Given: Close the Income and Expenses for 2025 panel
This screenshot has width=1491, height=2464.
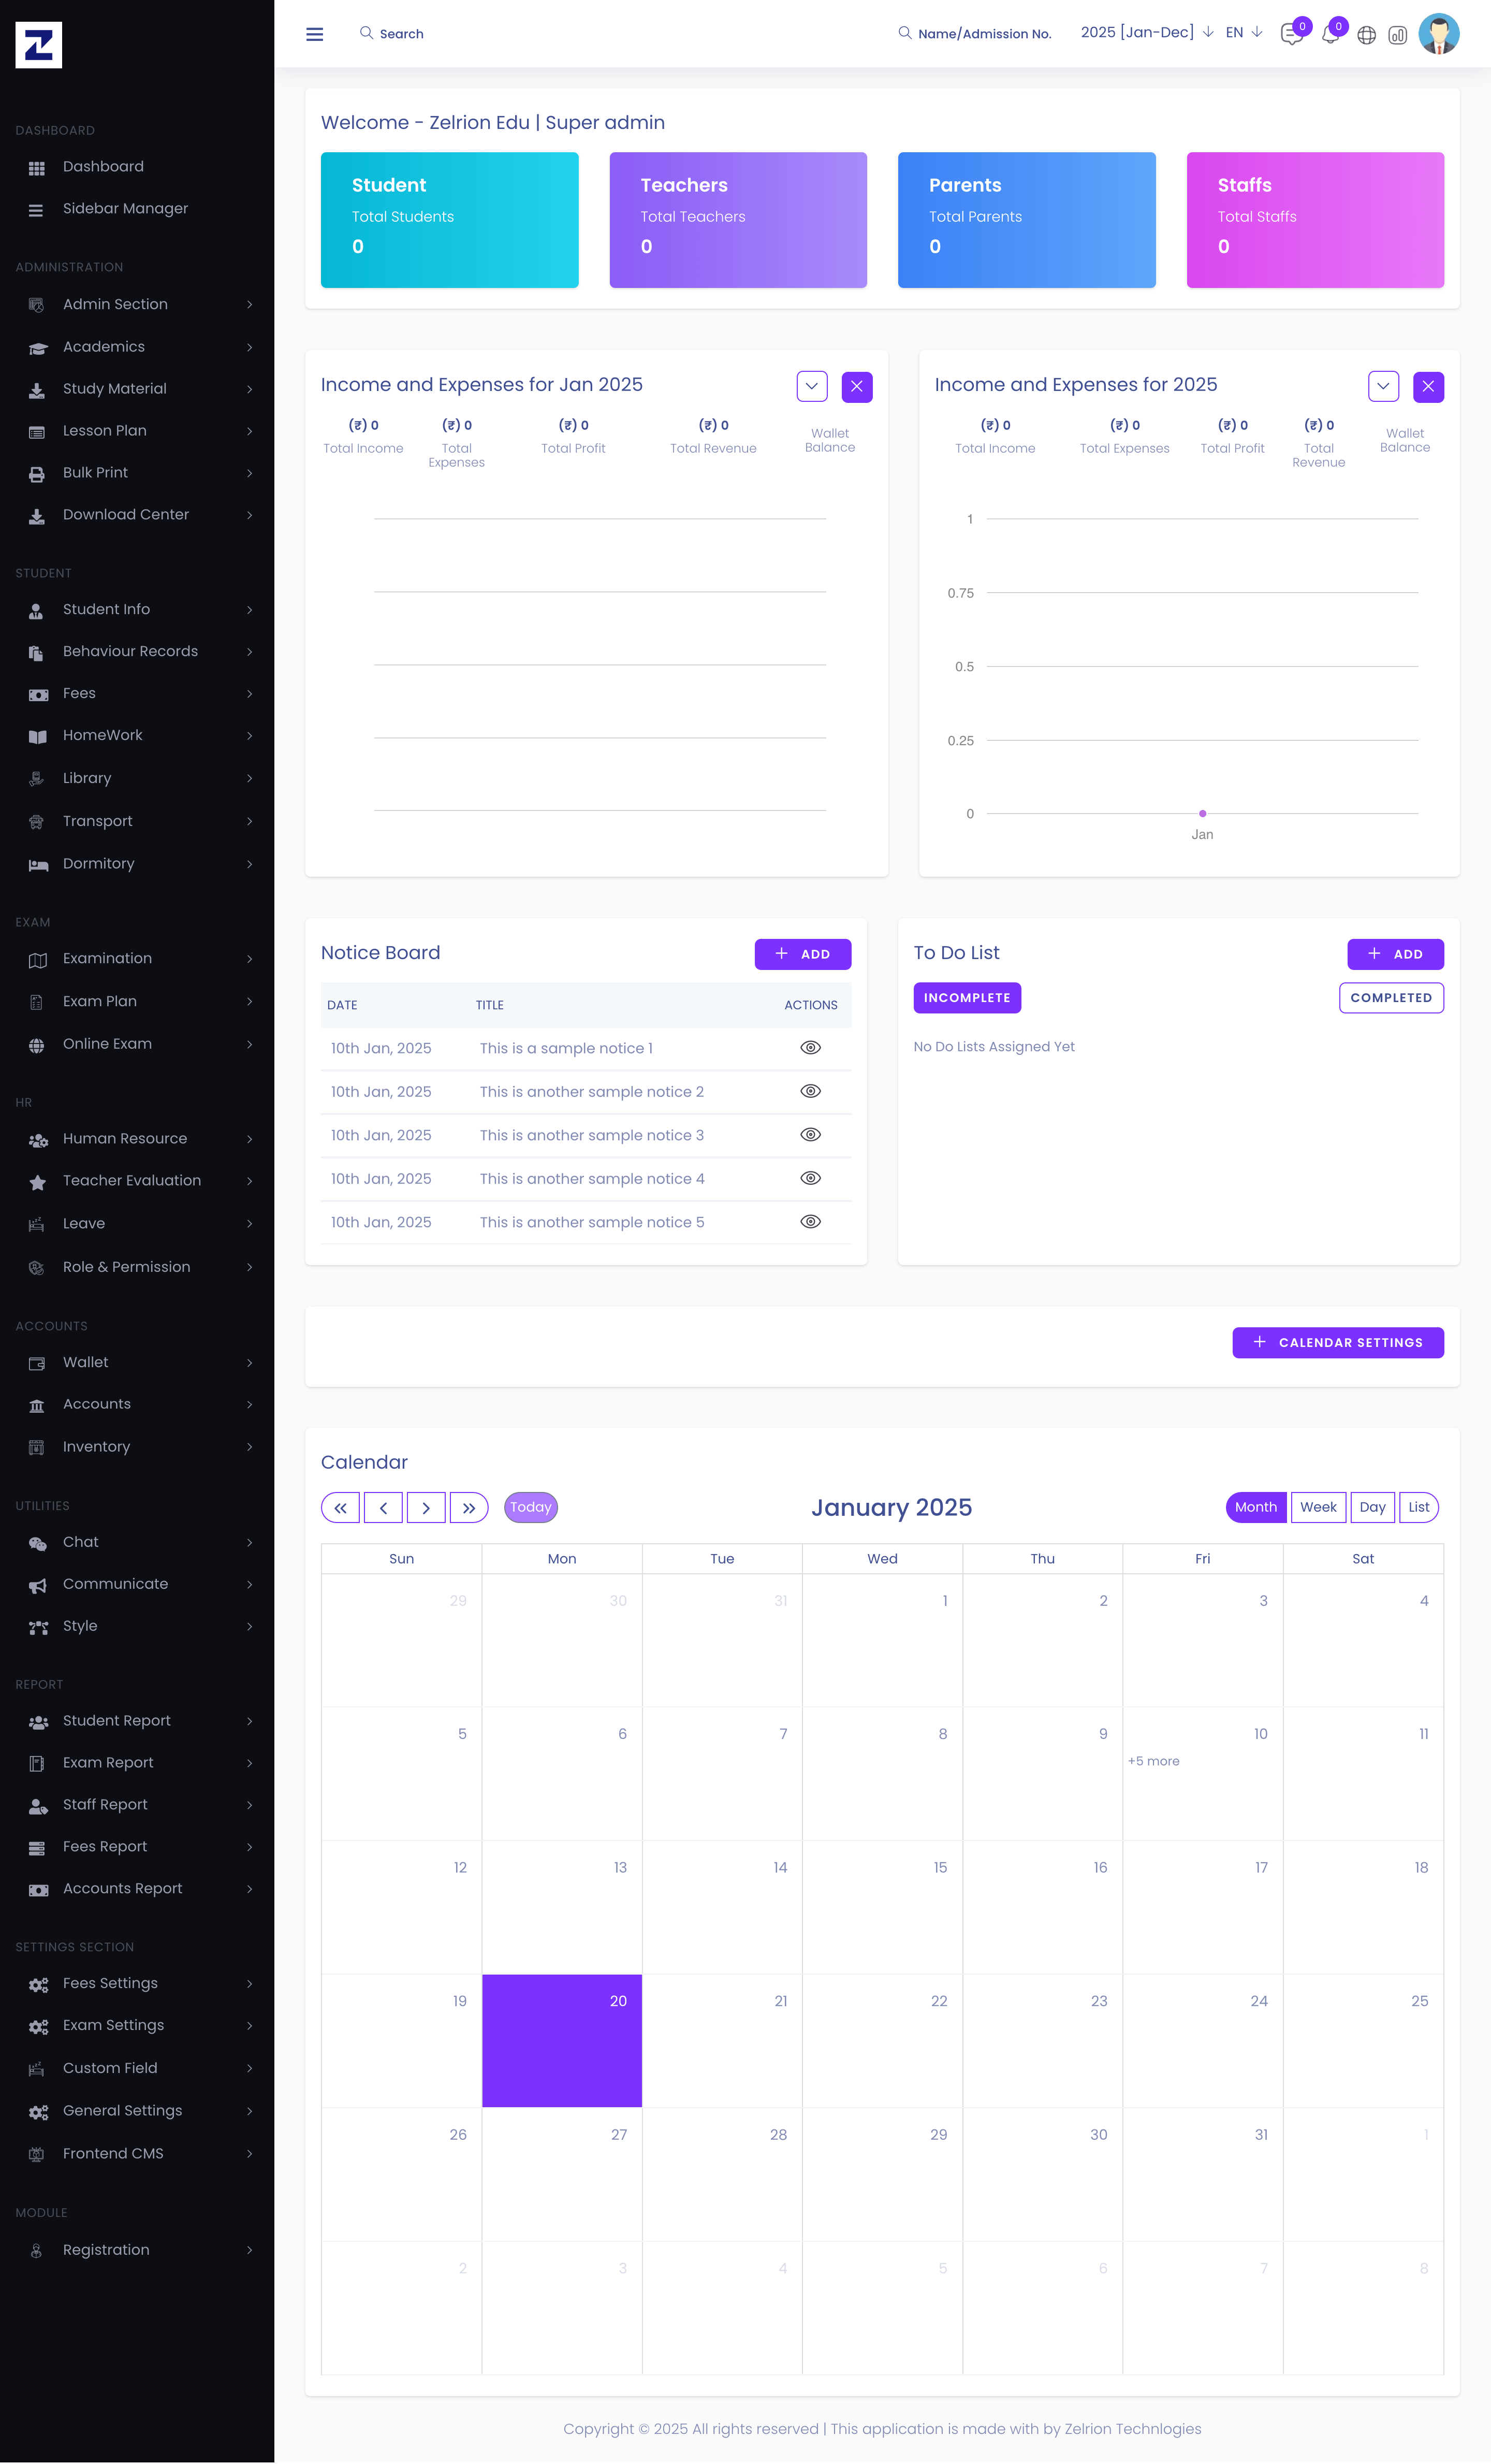Looking at the screenshot, I should pos(1427,386).
